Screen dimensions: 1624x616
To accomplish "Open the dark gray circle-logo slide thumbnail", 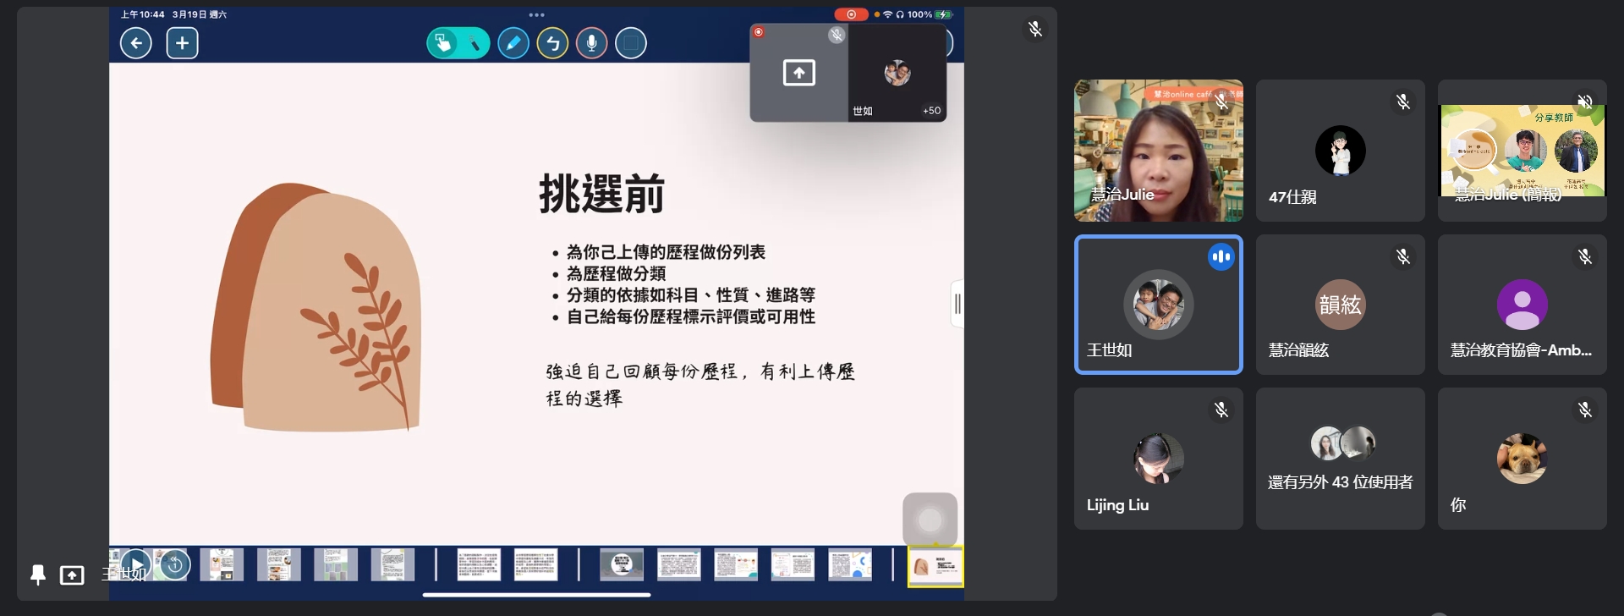I will [x=622, y=564].
